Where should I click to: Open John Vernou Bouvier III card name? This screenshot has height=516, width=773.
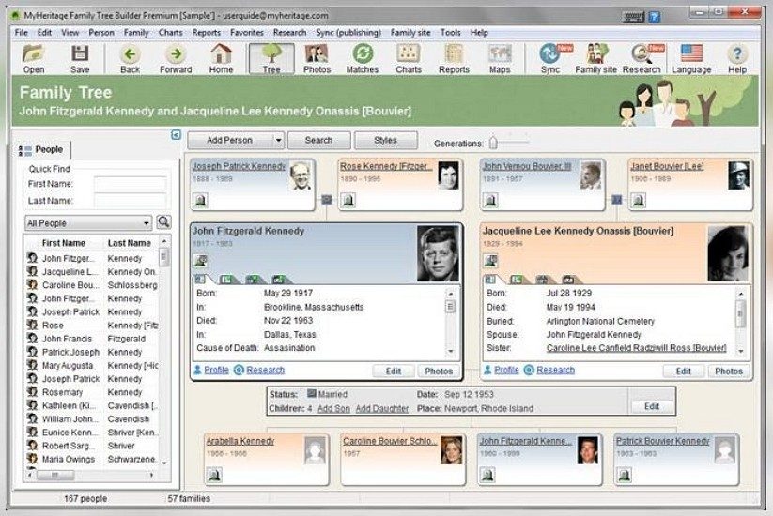(x=527, y=166)
